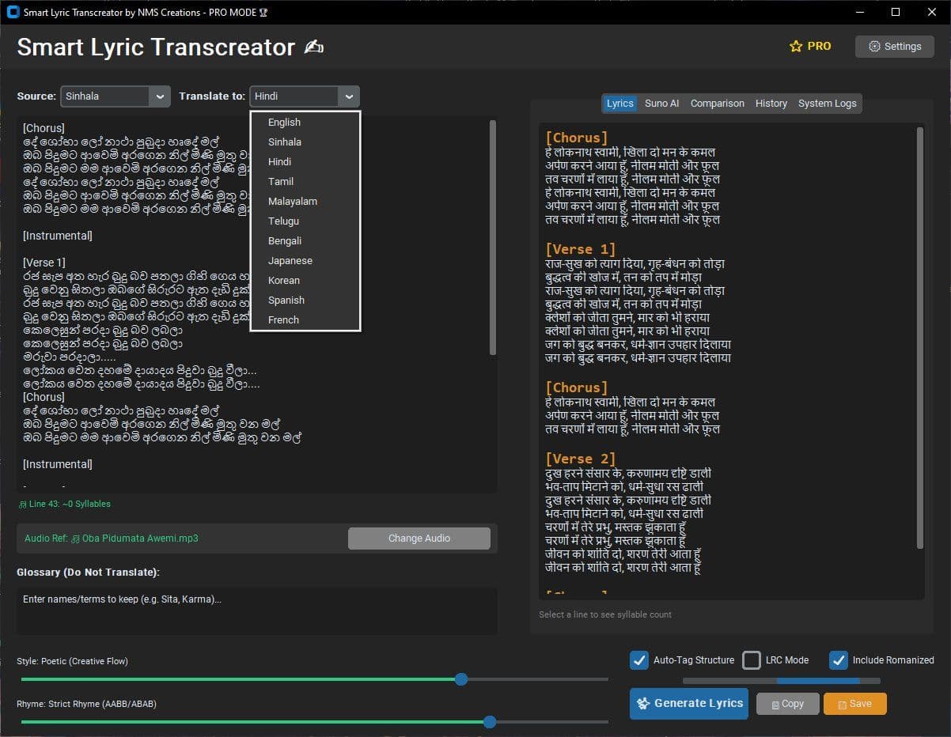Click the disk icon on Save button
This screenshot has width=951, height=737.
(x=843, y=705)
